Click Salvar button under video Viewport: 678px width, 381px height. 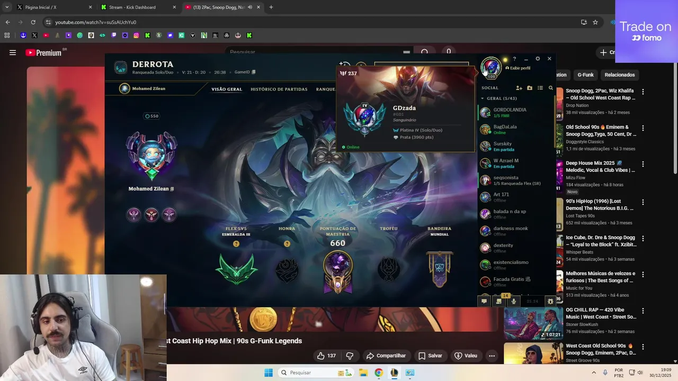430,356
